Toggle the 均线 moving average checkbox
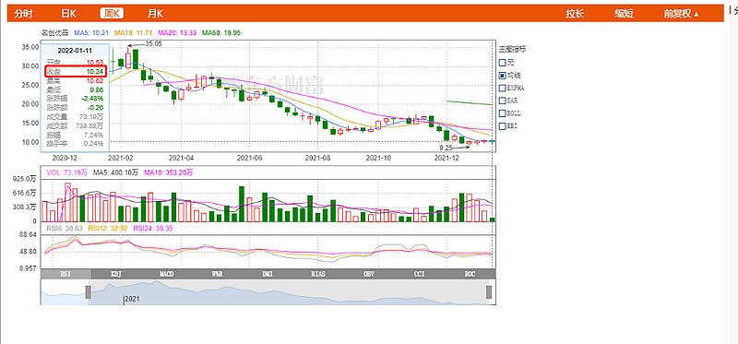 (x=502, y=75)
